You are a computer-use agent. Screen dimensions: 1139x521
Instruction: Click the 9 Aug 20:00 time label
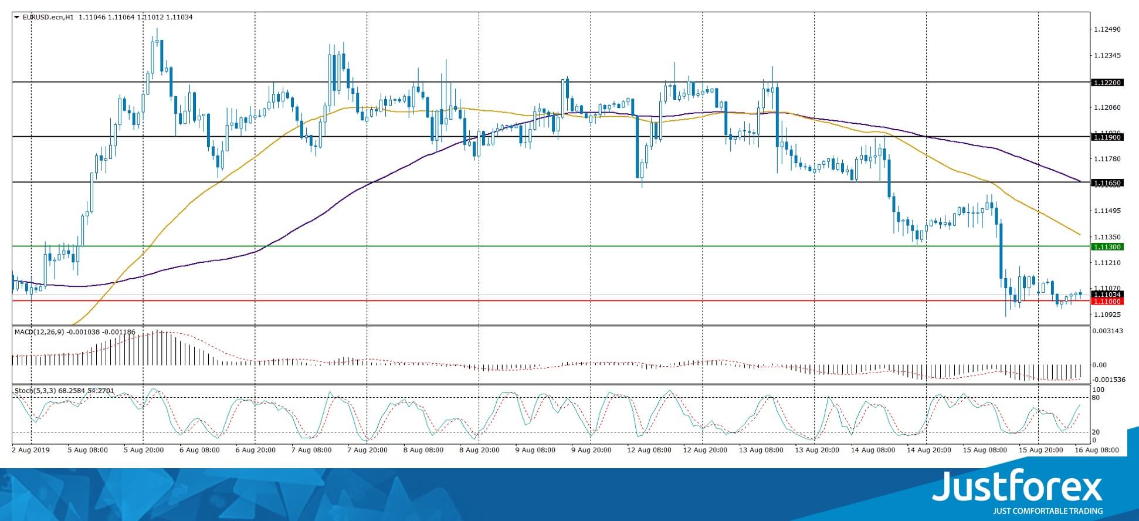592,450
